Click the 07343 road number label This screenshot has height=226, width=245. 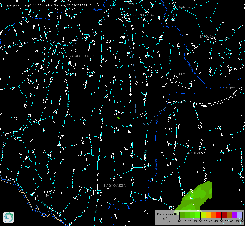point(170,60)
